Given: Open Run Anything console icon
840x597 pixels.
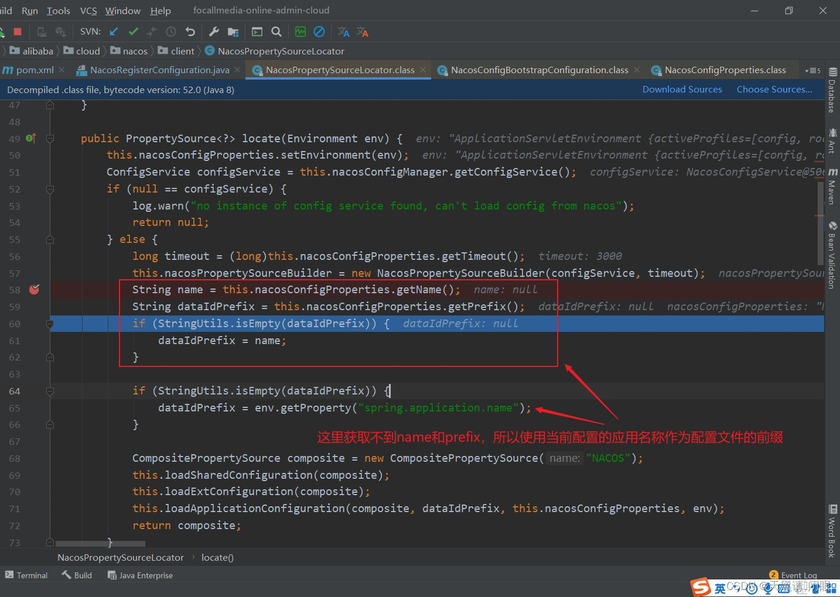Looking at the screenshot, I should coord(257,32).
